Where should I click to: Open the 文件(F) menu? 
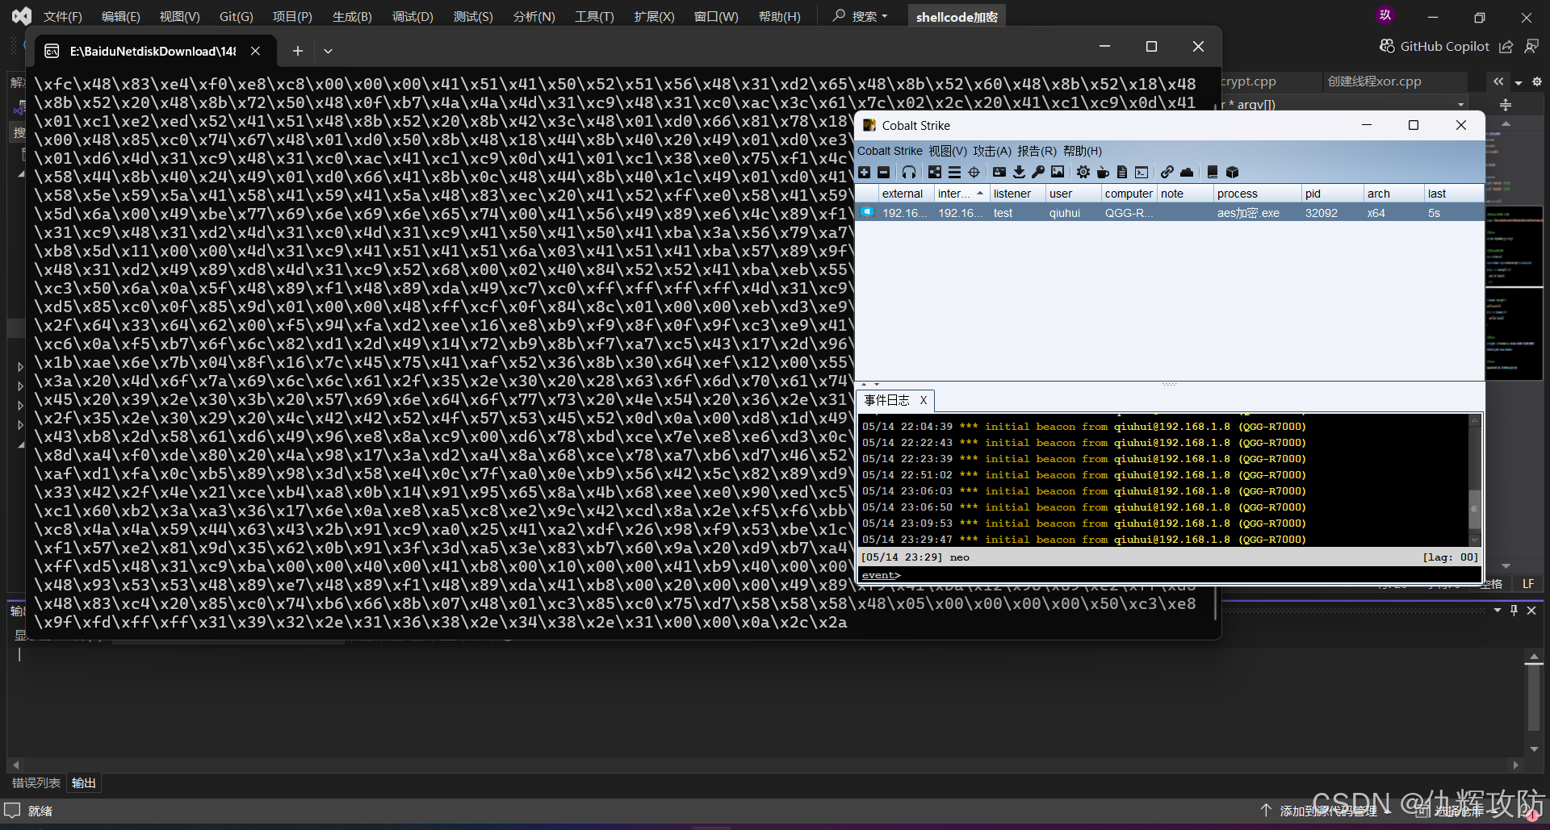click(63, 16)
